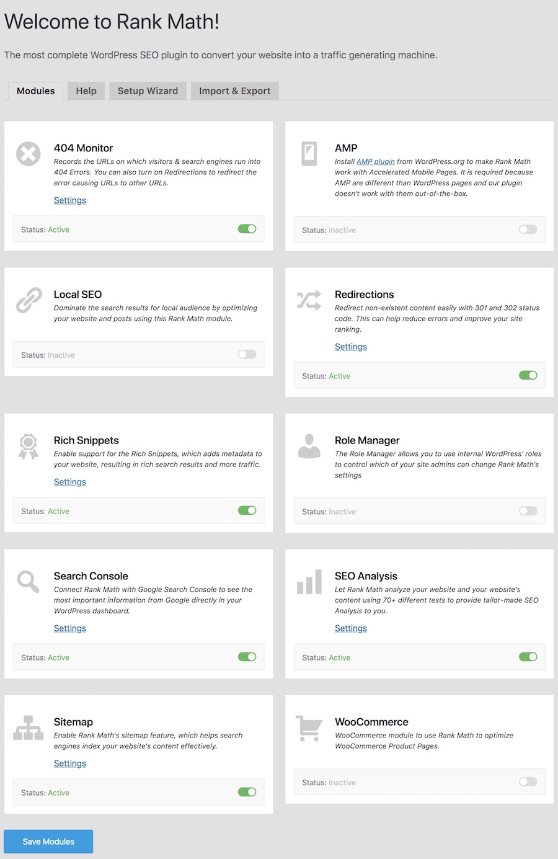Open the AMP plugin link
Viewport: 558px width, 859px height.
(376, 161)
